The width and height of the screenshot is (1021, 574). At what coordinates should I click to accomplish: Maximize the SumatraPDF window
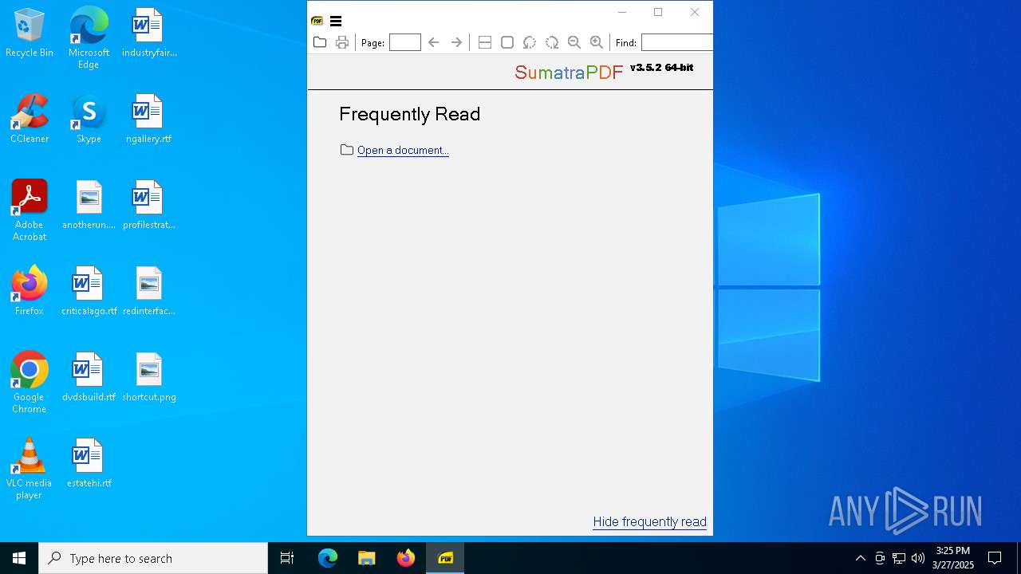[658, 12]
